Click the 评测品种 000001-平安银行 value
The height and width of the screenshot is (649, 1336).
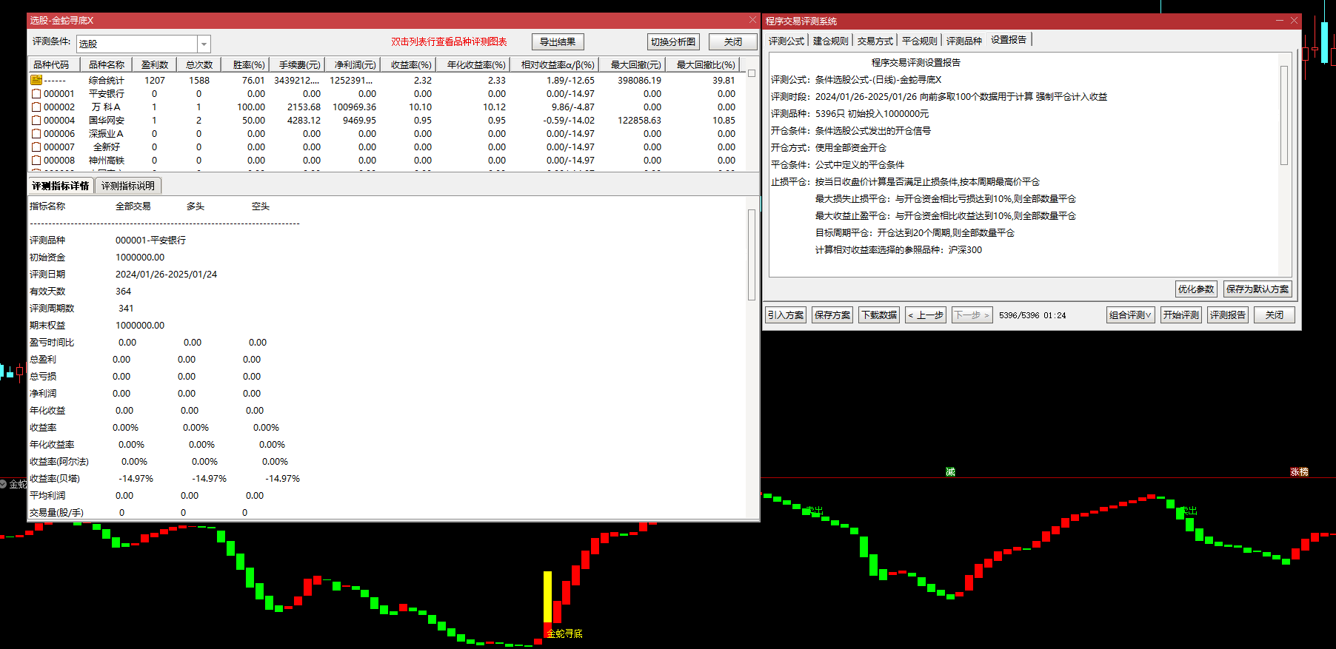tap(150, 240)
